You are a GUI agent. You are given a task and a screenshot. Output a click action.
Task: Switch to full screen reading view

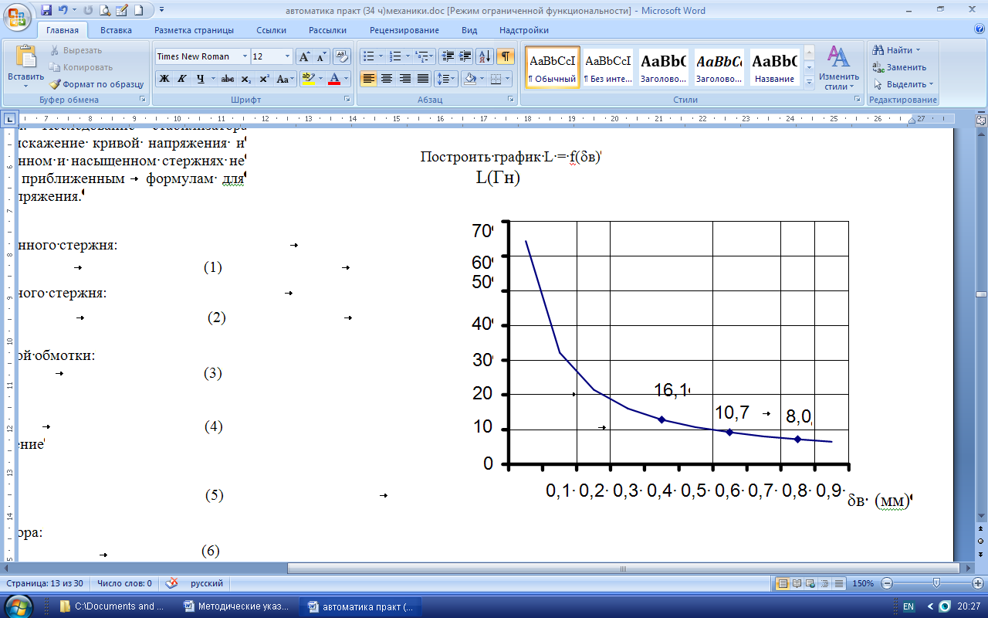[795, 583]
